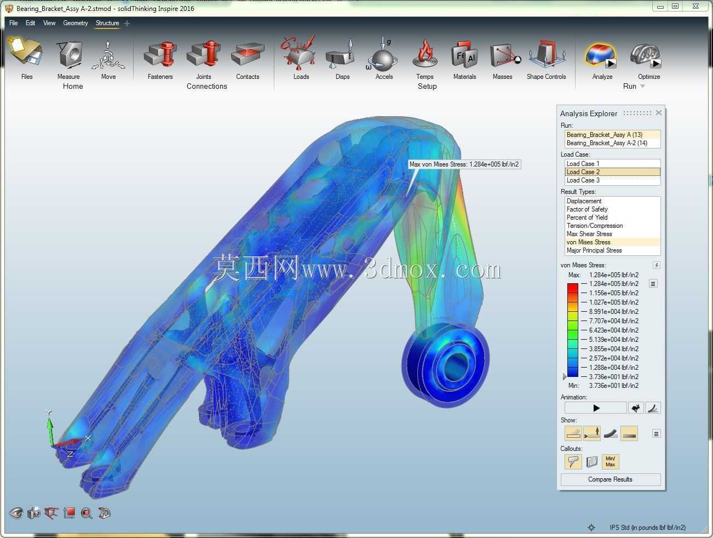Toggle show loads and supports button
The image size is (713, 538).
[x=591, y=433]
